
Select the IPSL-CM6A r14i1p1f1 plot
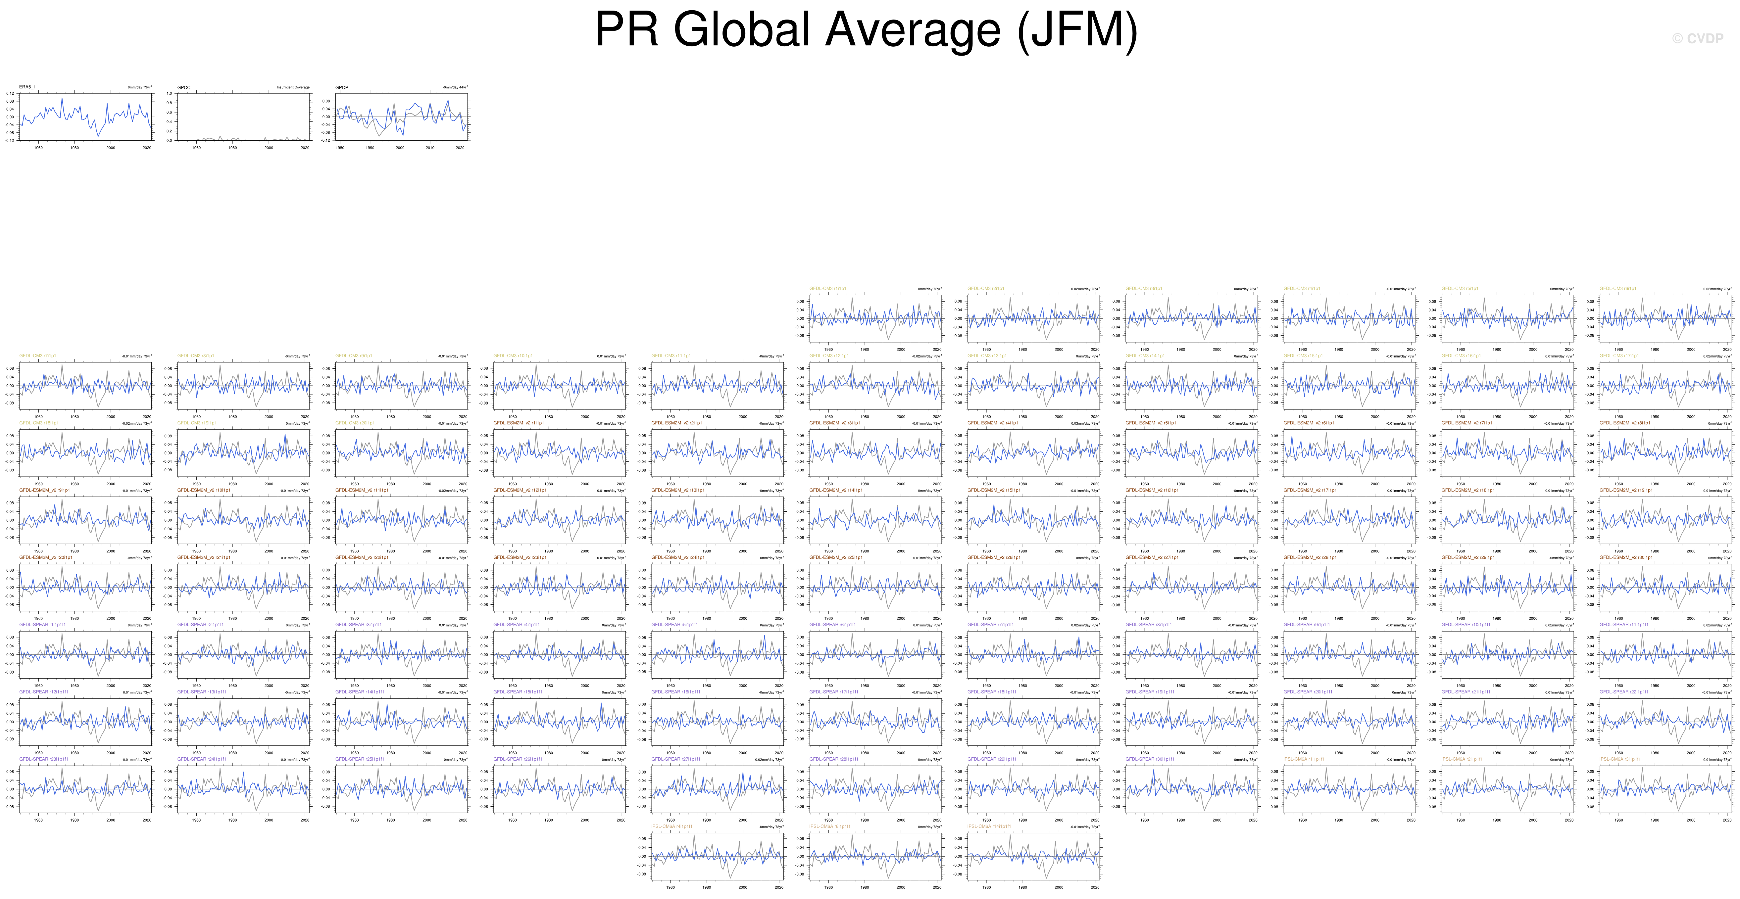click(x=1033, y=856)
